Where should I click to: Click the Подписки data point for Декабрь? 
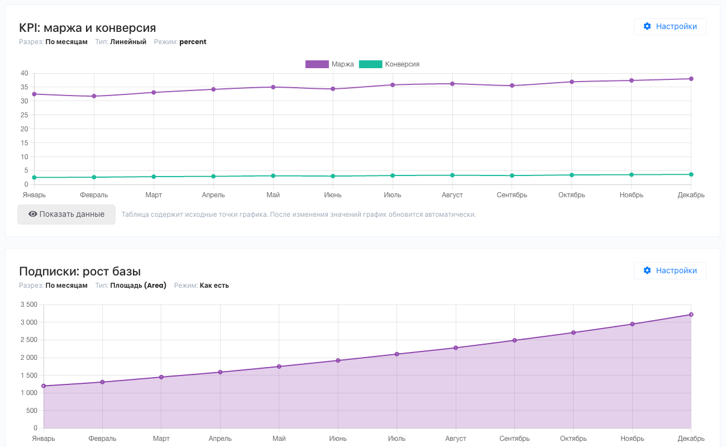pyautogui.click(x=691, y=315)
